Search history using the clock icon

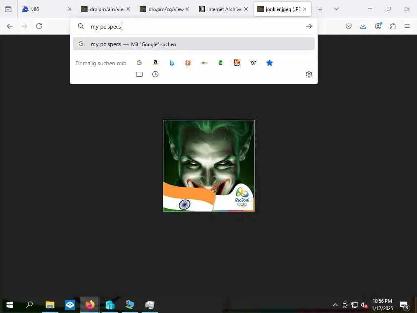pos(155,74)
